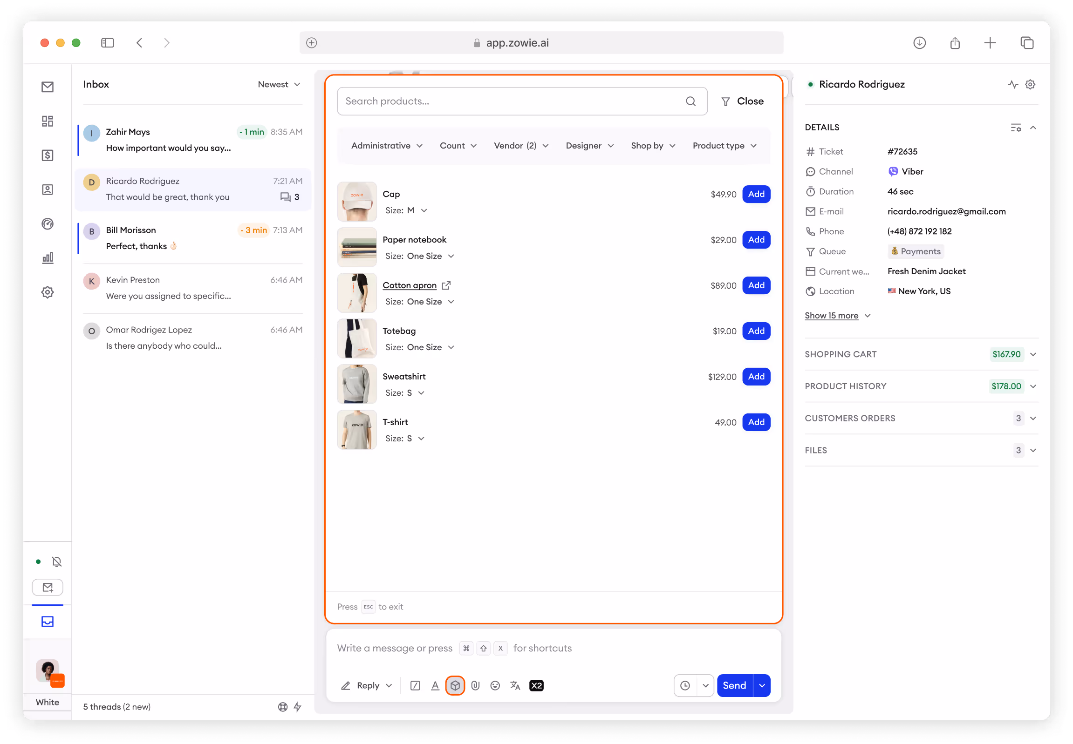Open the payments dollar sidebar icon
1073x744 pixels.
click(48, 155)
